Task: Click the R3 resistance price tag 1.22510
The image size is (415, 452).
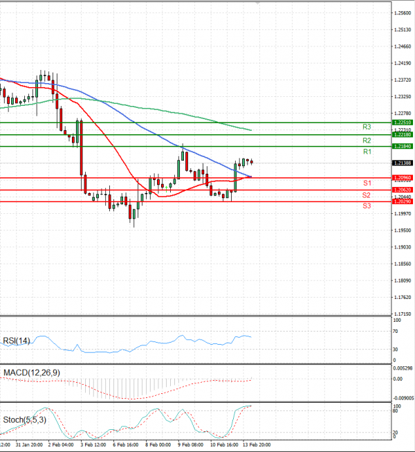Action: (x=403, y=123)
